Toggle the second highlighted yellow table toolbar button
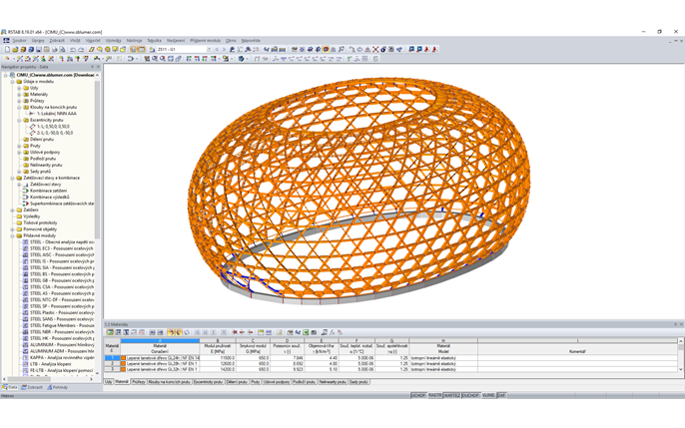Screen dimensions: 685x428 click(179, 332)
